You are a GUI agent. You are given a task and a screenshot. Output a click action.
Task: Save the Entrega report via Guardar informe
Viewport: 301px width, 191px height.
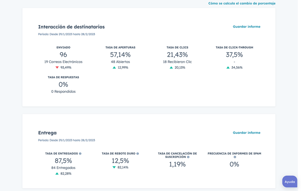246,132
